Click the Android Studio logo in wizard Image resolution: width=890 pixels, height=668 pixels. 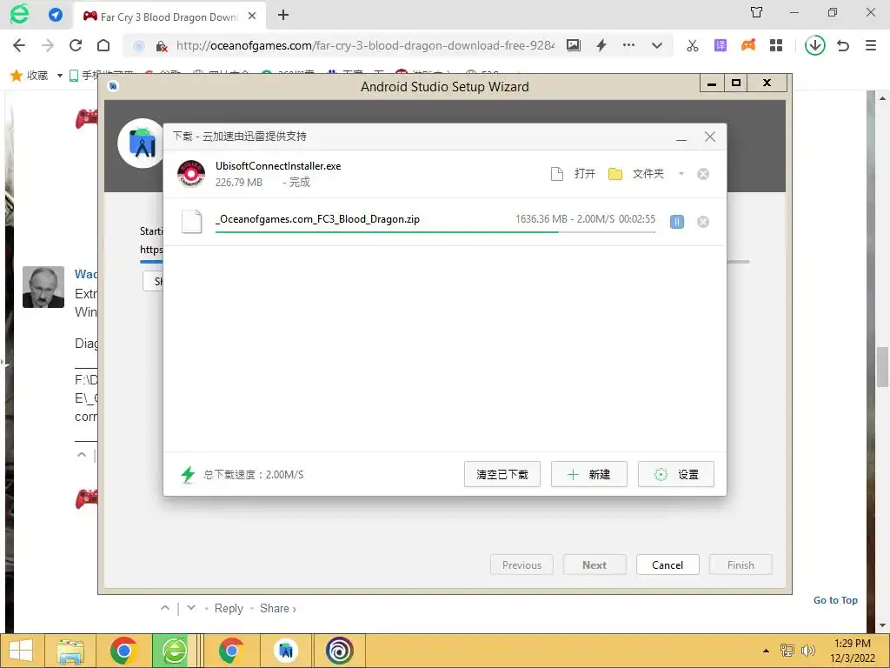pyautogui.click(x=142, y=144)
